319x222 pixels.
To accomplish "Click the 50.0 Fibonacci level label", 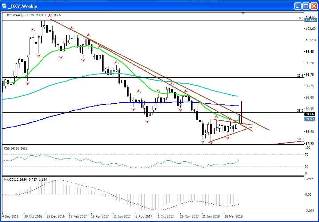I will pyautogui.click(x=301, y=139).
